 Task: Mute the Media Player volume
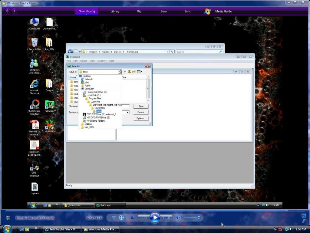point(178,218)
